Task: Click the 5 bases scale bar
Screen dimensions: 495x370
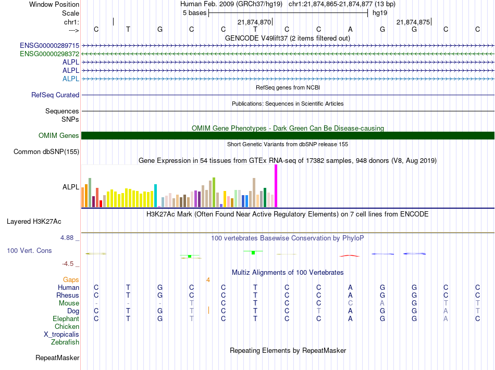Action: pos(288,12)
